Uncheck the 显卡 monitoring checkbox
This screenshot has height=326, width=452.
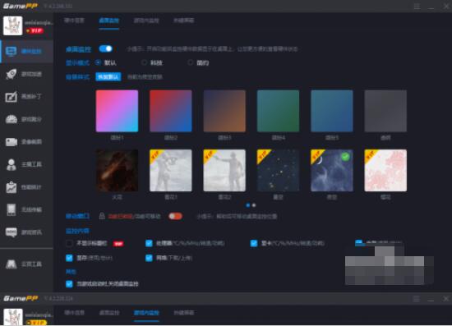[254, 243]
